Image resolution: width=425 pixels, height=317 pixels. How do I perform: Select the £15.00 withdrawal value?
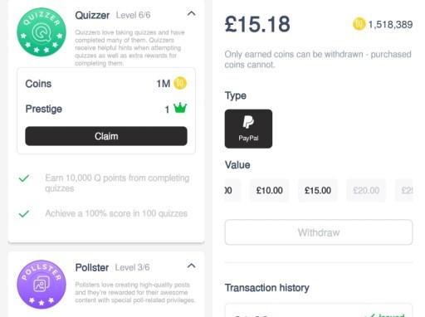click(318, 190)
